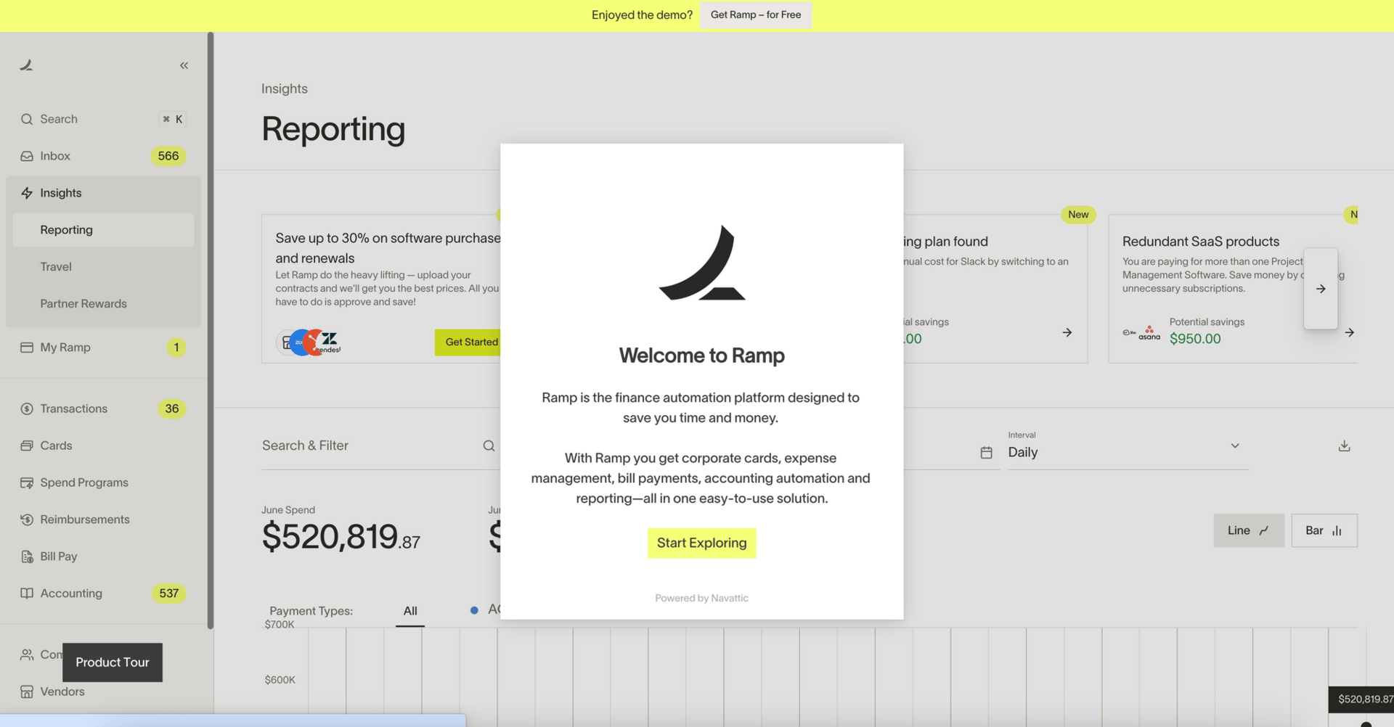Open the Redundant SaaS products card arrow
Viewport: 1394px width, 727px height.
click(x=1349, y=332)
